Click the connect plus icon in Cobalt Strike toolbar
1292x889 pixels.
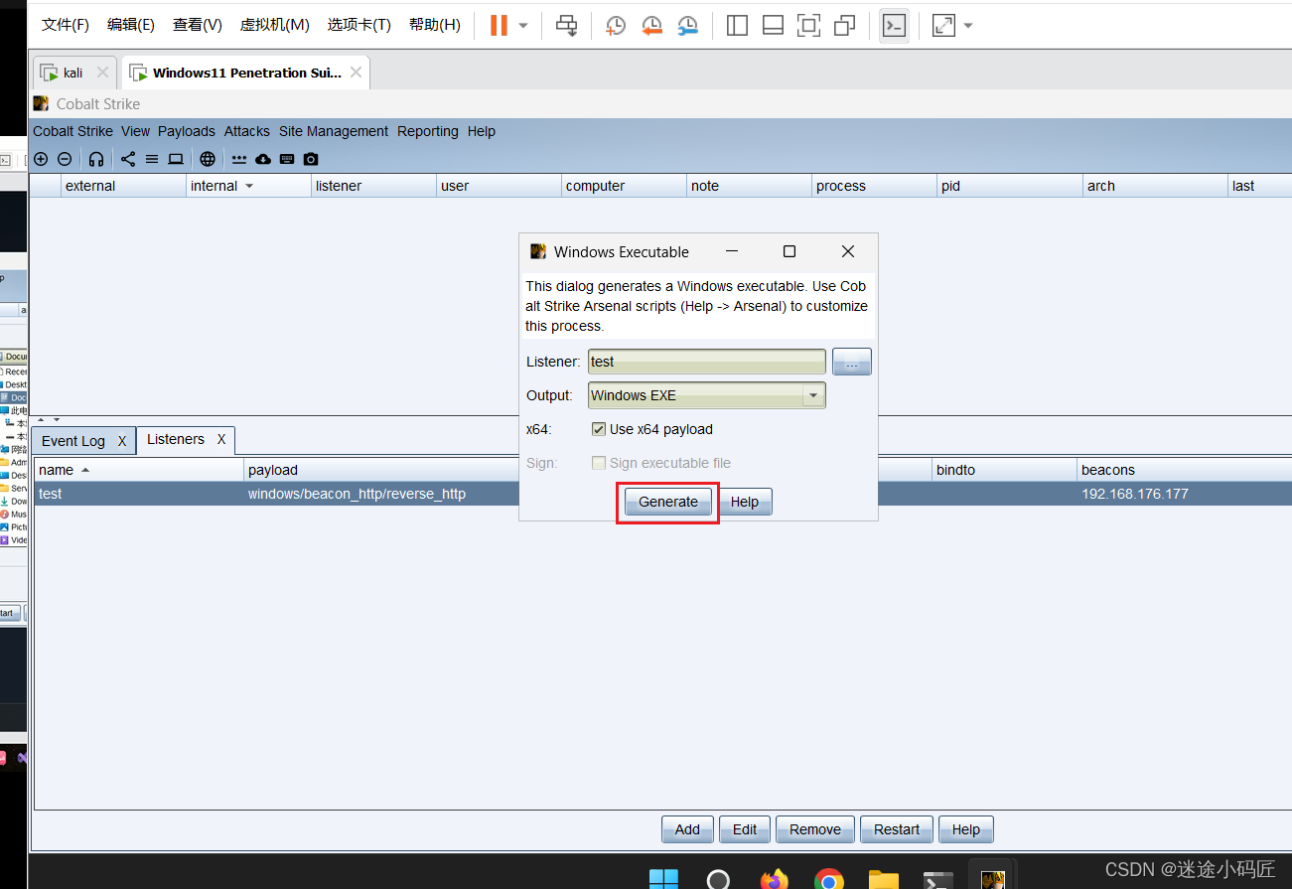coord(41,159)
